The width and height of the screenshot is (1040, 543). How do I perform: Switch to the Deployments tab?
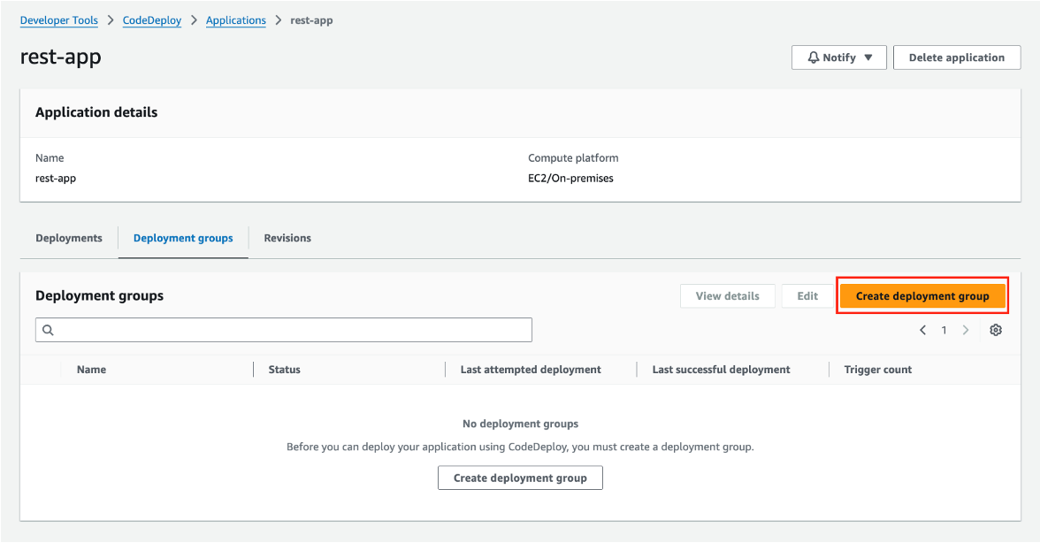(69, 238)
